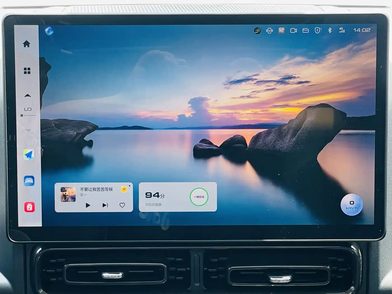Viewport: 392px width, 294px height.
Task: Favorite the current song with heart
Action: 122,205
